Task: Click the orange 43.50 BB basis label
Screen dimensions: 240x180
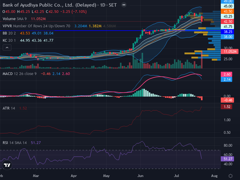Action: (227, 11)
